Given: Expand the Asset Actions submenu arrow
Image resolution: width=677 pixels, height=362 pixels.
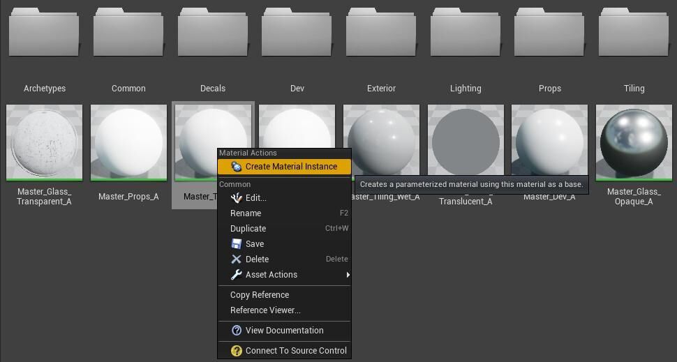Looking at the screenshot, I should click(x=348, y=275).
